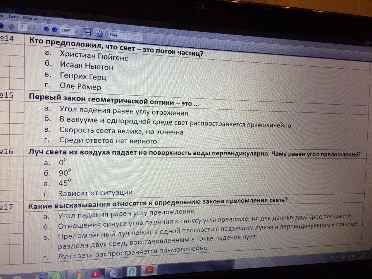Open the red download app in taskbar
This screenshot has height=279, width=372.
pyautogui.click(x=95, y=274)
